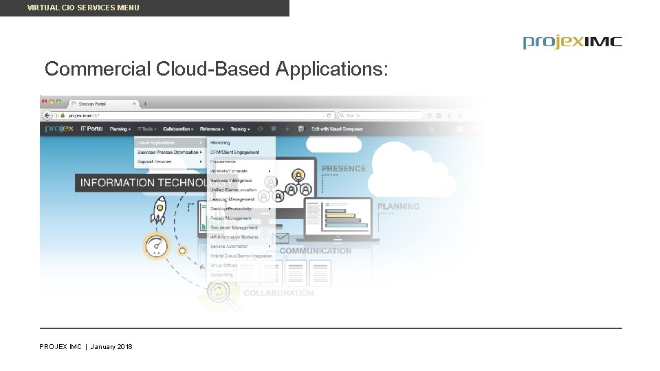
Task: Select Project Management menu item
Action: coord(231,218)
